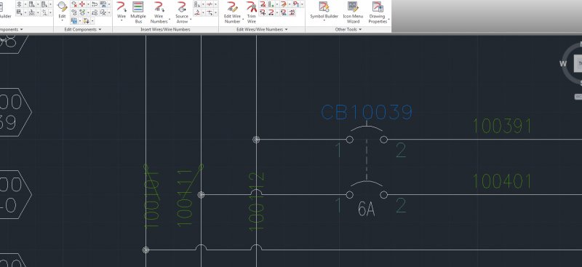Expand the Edit Components panel
This screenshot has height=267, width=582.
(83, 29)
